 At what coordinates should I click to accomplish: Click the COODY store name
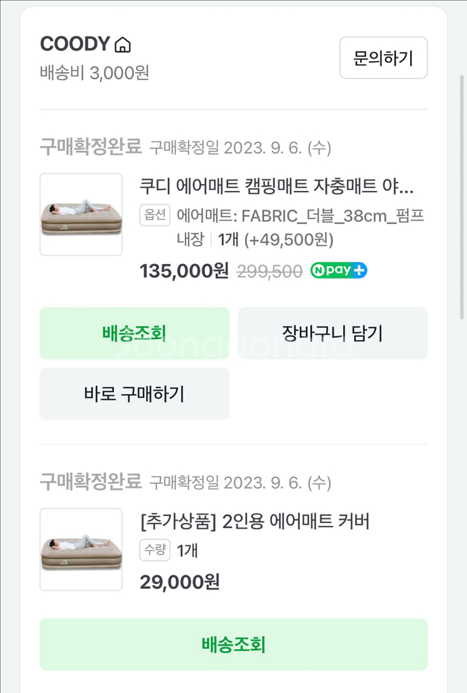click(74, 45)
